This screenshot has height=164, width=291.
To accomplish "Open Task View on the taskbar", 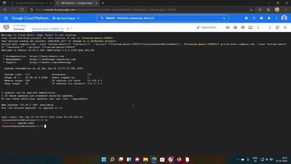I will (120, 159).
